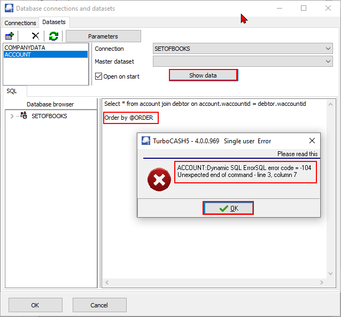Click the Cancel button at the bottom
341x317 pixels.
coord(99,305)
